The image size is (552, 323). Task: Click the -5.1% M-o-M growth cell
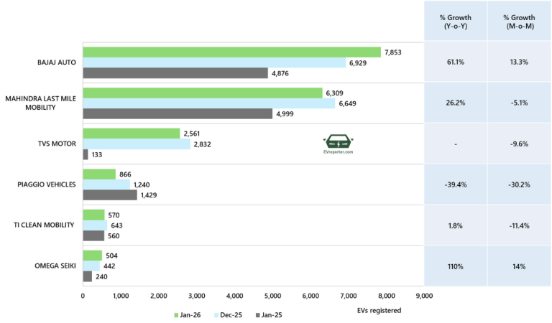[x=519, y=103]
